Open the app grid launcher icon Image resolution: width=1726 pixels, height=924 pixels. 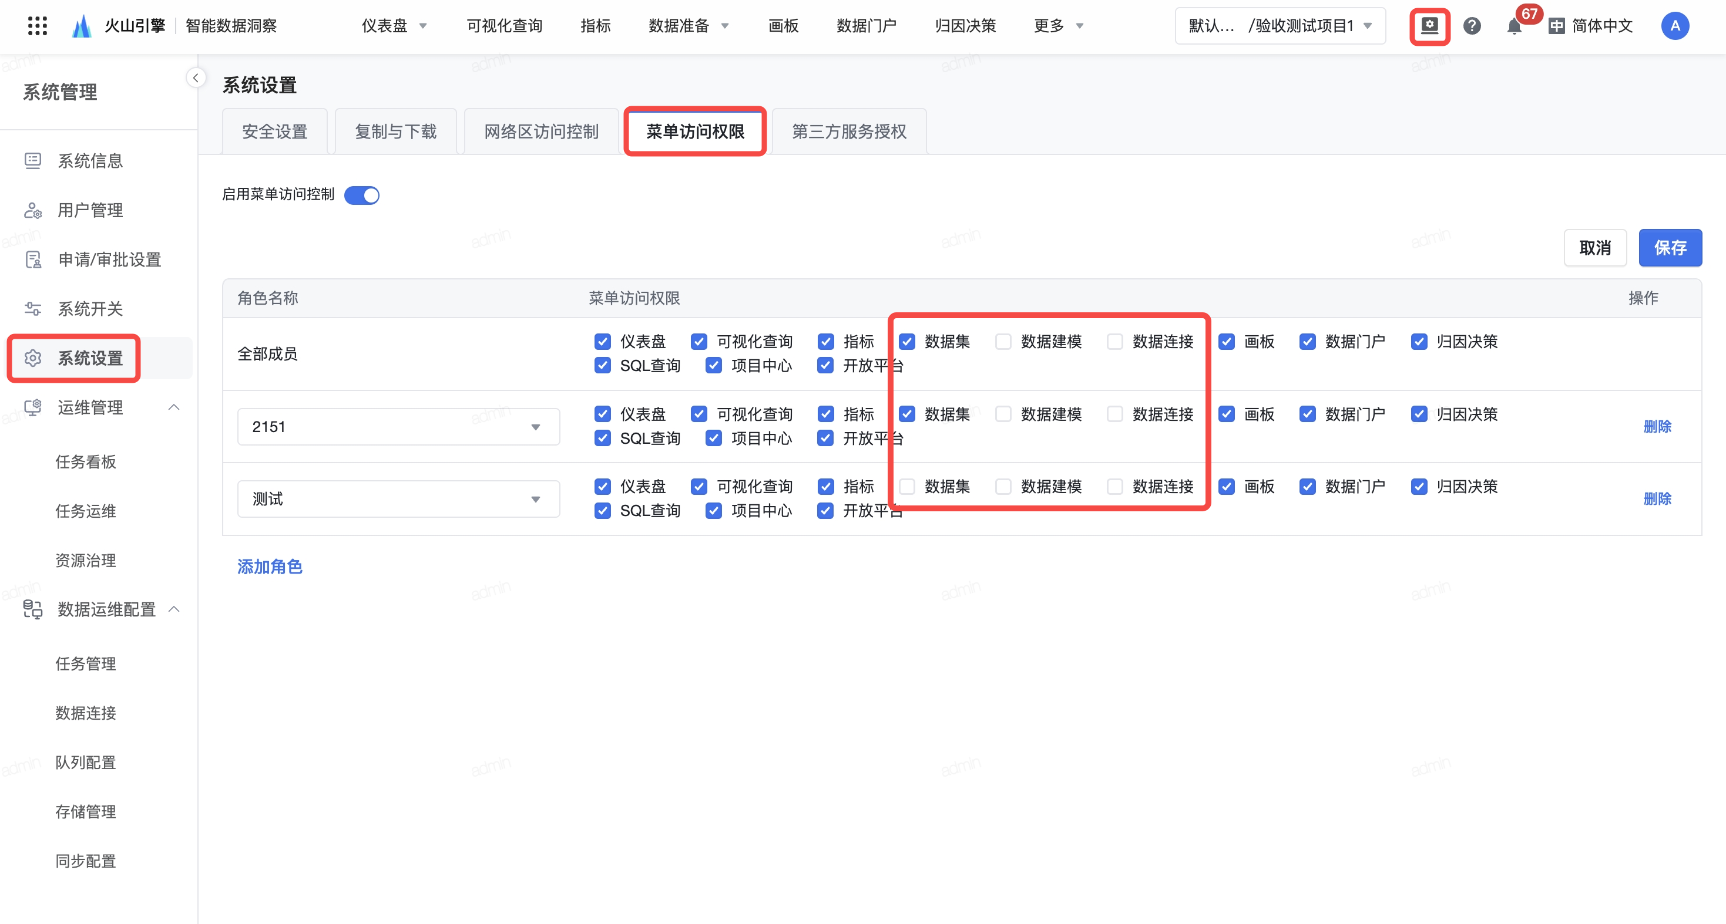[37, 25]
